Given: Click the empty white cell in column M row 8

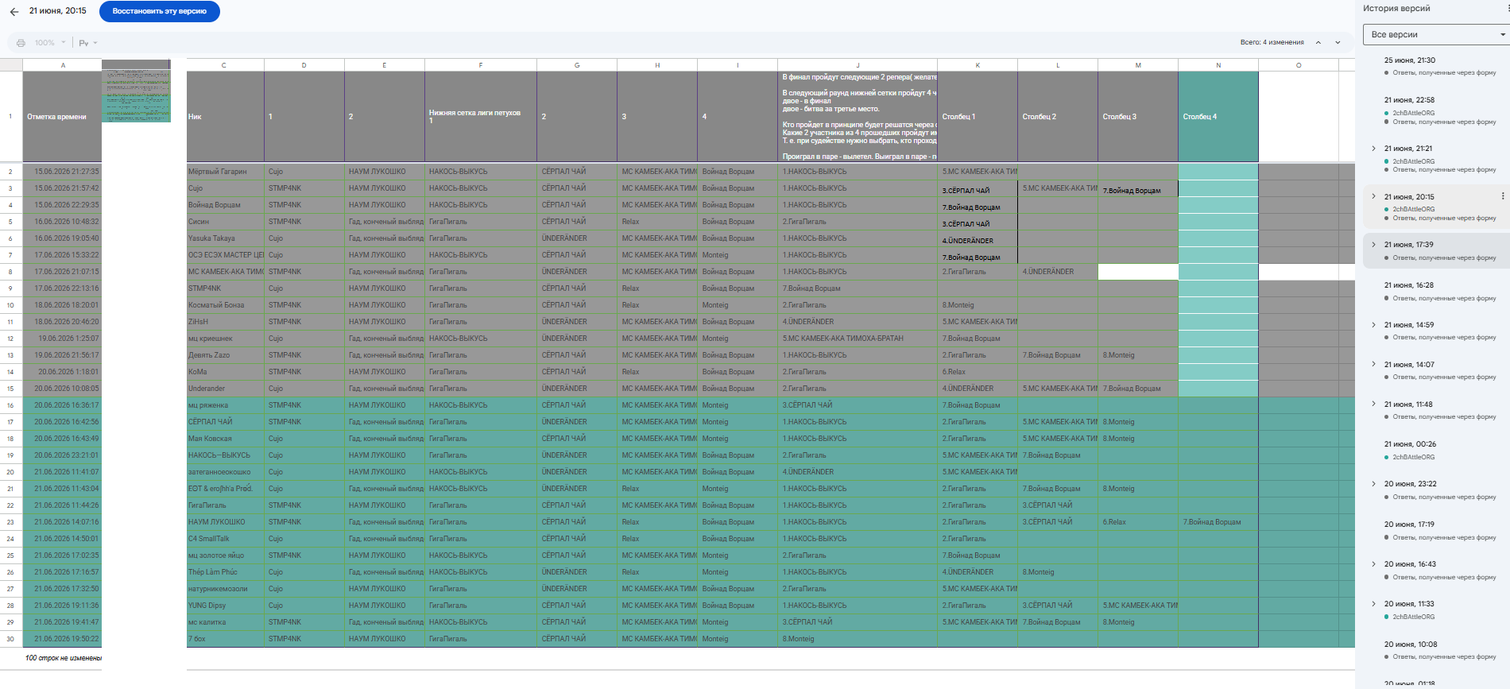Looking at the screenshot, I should tap(1138, 272).
